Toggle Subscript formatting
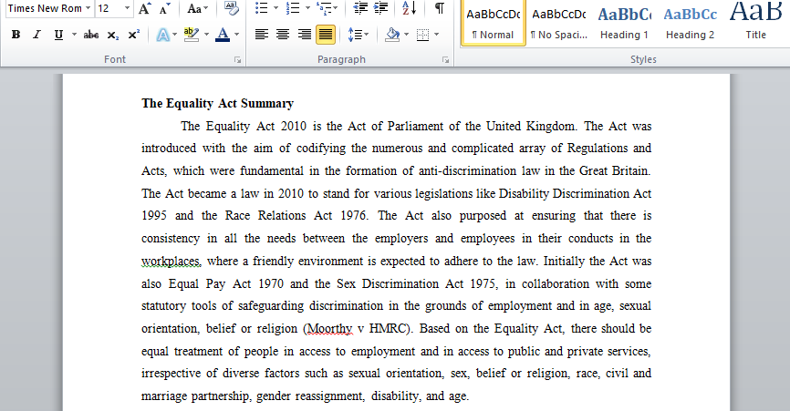Screen dimensions: 790x411 (113, 35)
